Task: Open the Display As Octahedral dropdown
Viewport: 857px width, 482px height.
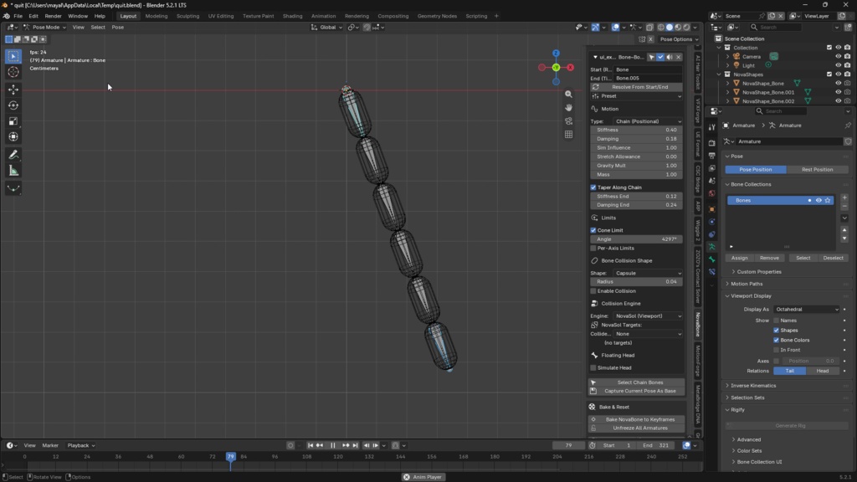Action: 807,310
